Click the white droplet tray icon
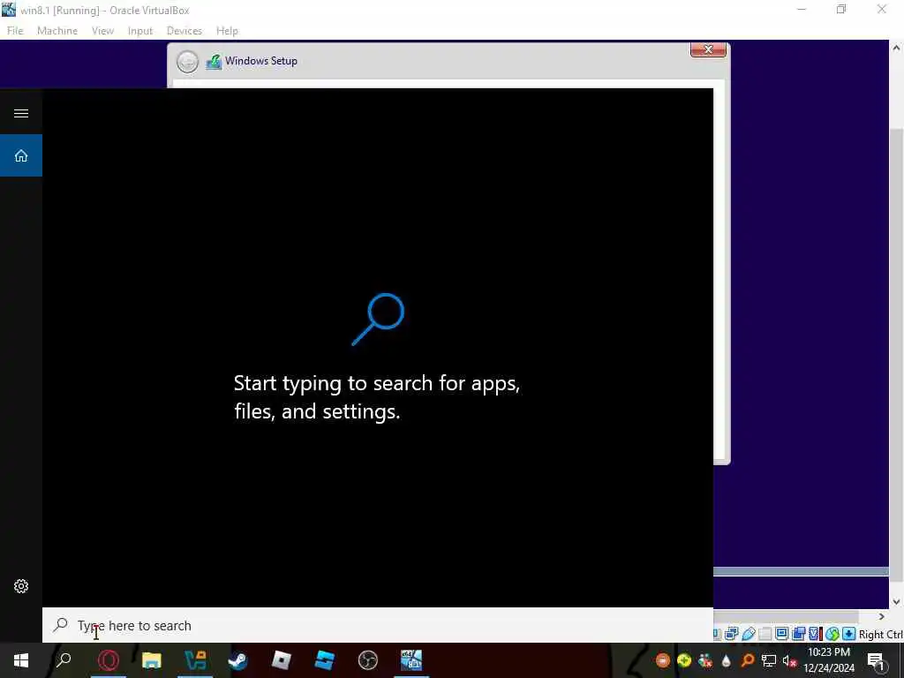The width and height of the screenshot is (904, 678). (727, 661)
